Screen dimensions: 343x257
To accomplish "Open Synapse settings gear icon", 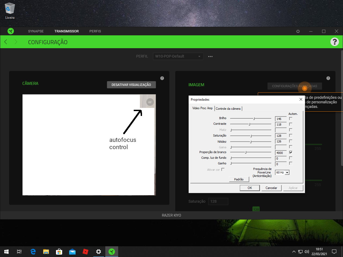I will coord(298,31).
